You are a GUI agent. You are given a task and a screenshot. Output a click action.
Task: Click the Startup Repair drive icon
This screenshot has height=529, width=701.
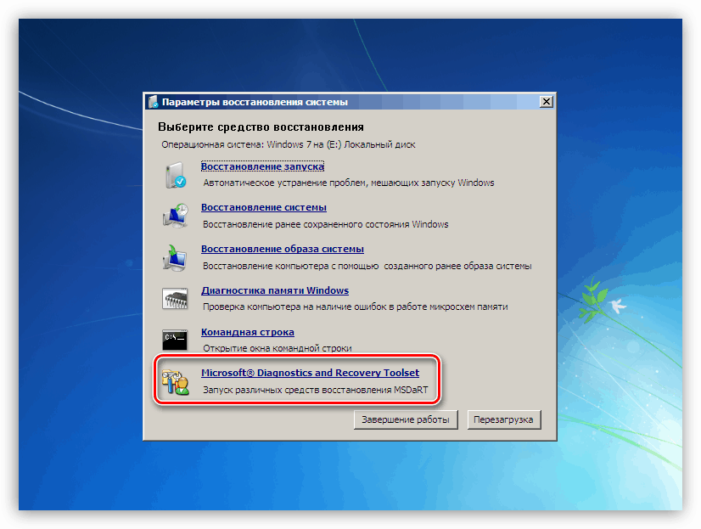tap(175, 175)
